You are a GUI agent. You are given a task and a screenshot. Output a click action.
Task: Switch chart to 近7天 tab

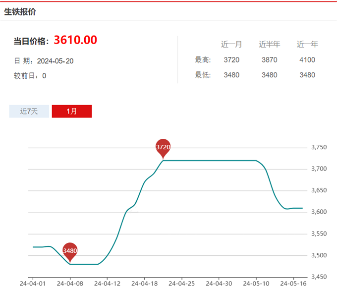coord(29,112)
